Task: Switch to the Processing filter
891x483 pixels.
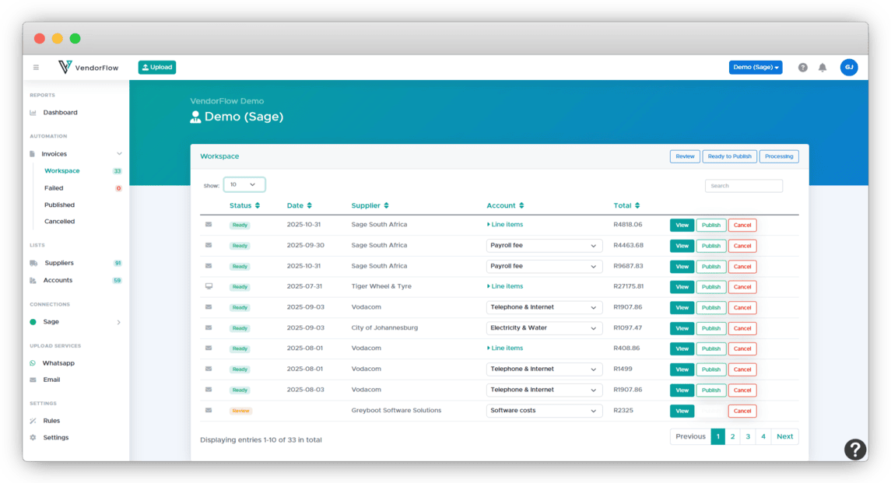Action: click(x=778, y=156)
